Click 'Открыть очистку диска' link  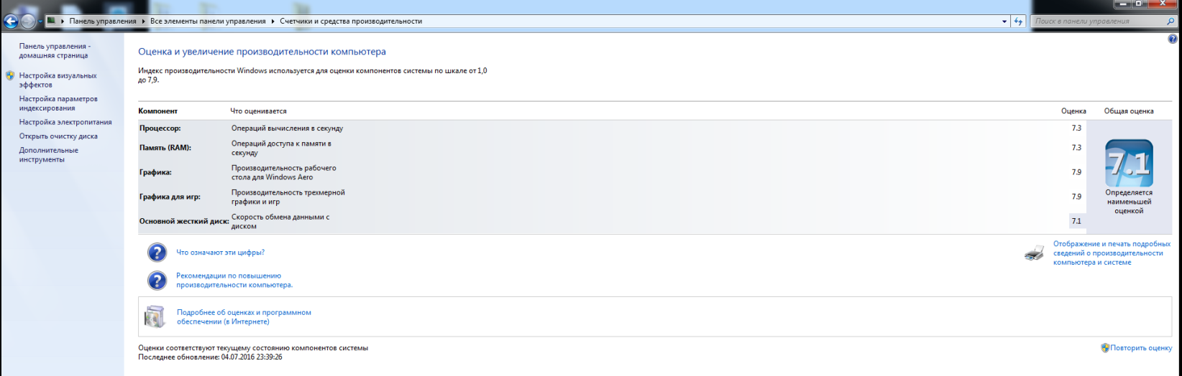pyautogui.click(x=58, y=136)
